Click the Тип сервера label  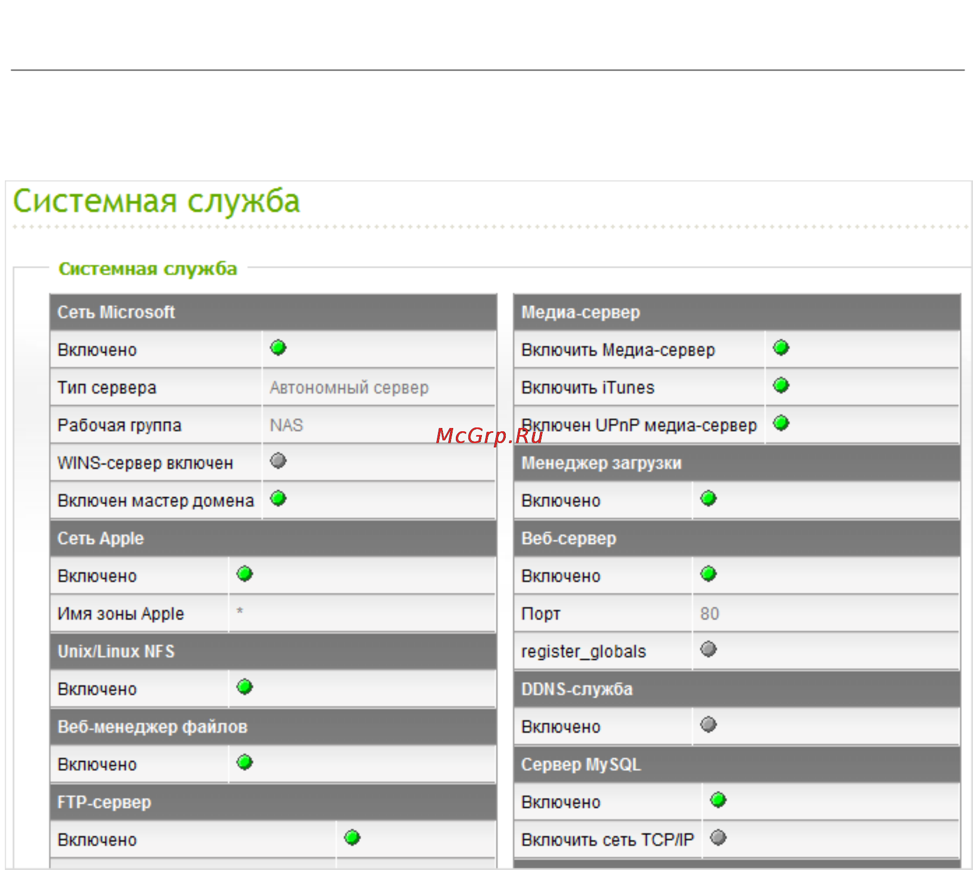(x=107, y=388)
